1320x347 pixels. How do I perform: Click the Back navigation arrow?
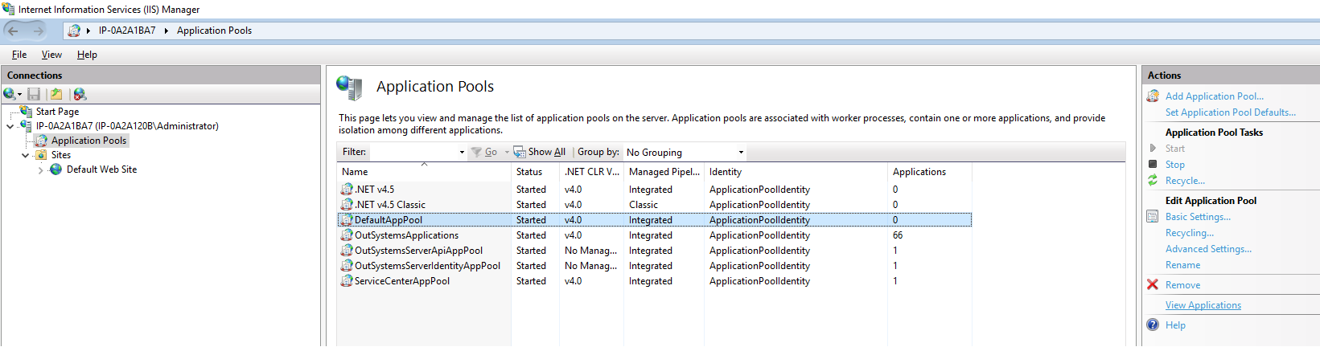(x=13, y=31)
